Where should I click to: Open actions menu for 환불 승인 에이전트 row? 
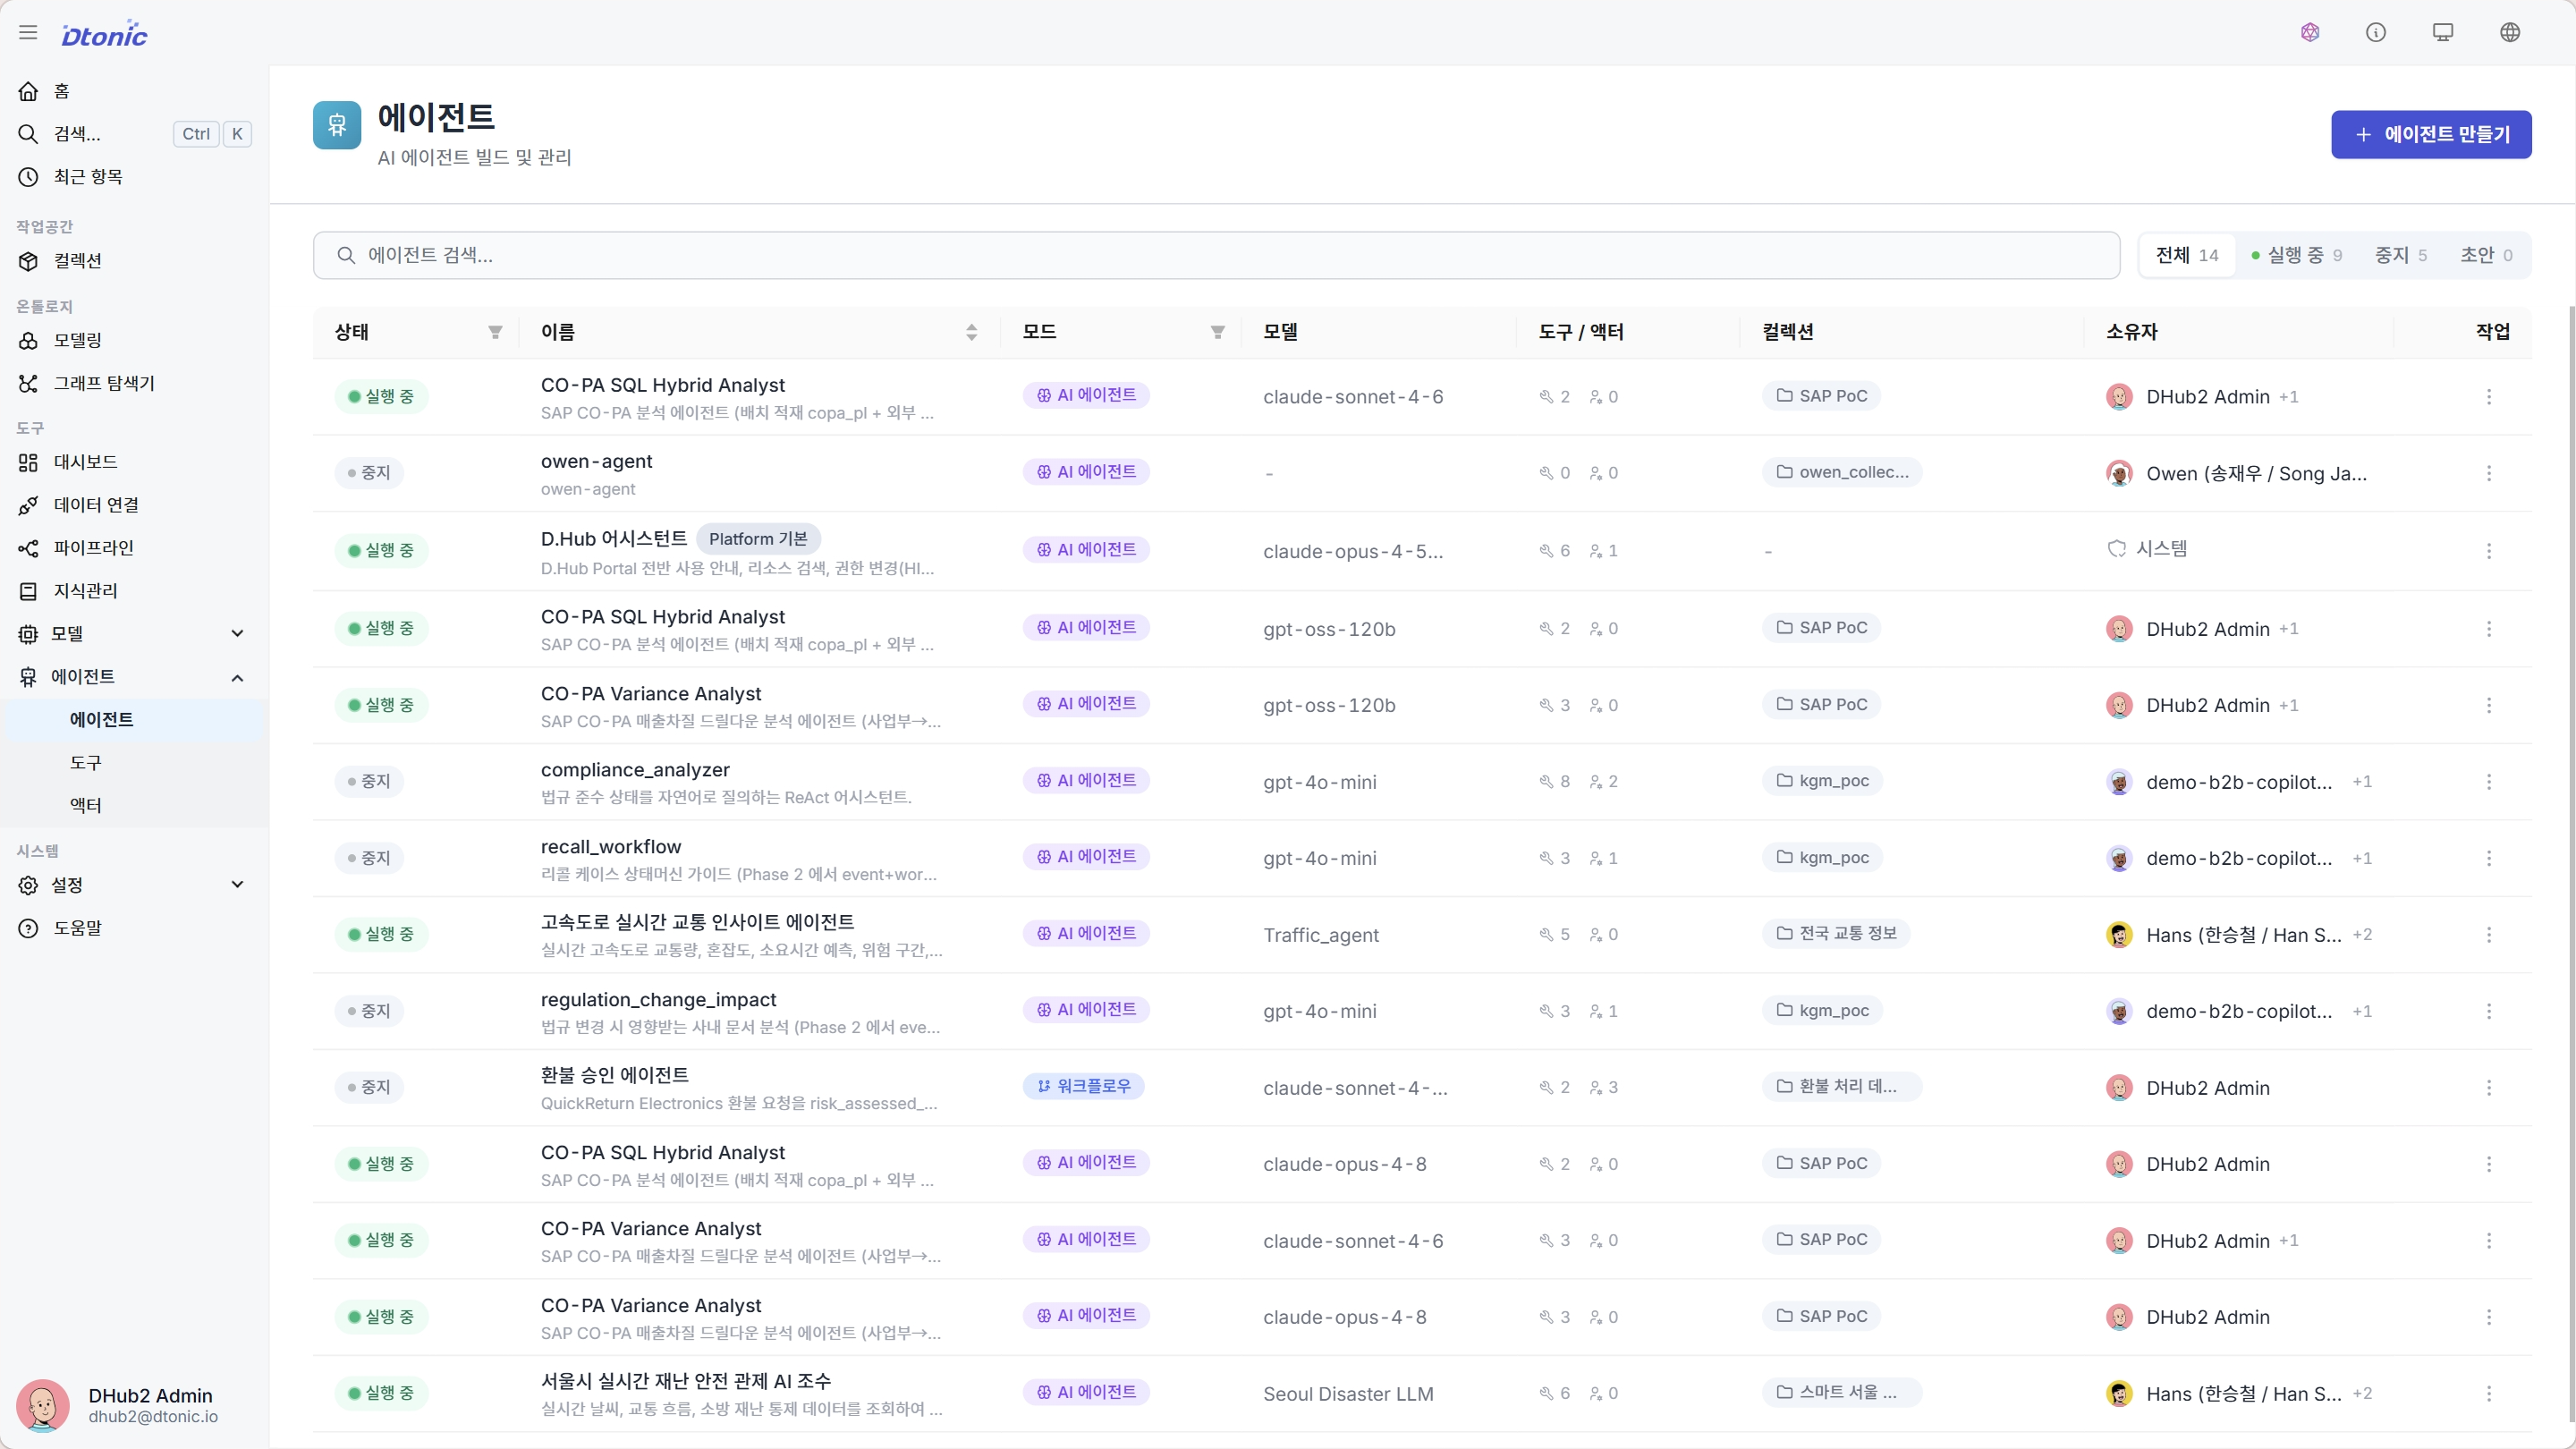(2489, 1088)
